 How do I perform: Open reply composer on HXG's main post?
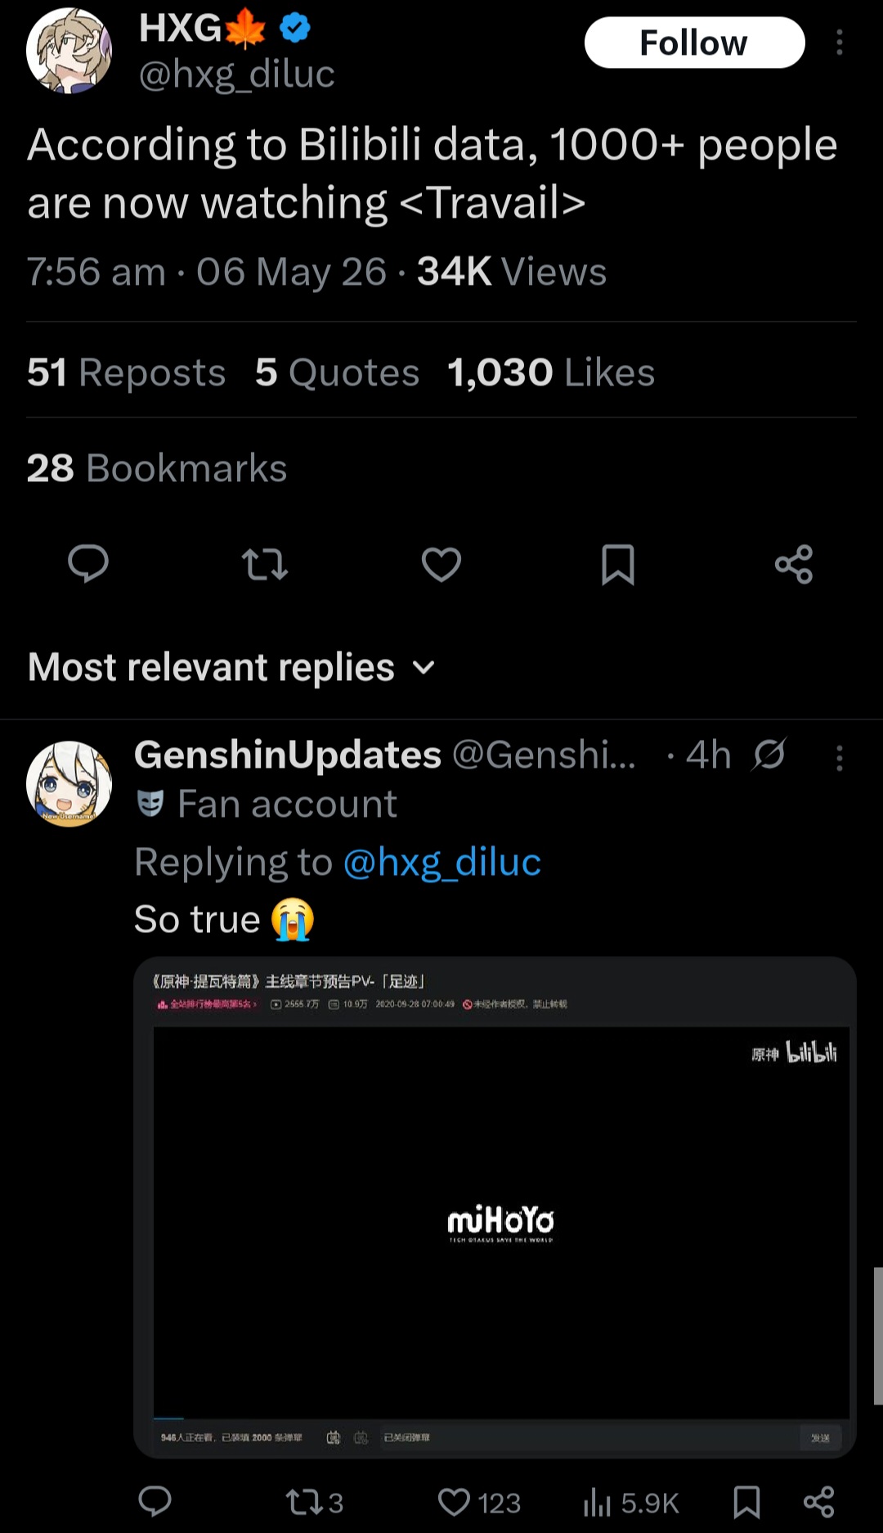coord(88,564)
